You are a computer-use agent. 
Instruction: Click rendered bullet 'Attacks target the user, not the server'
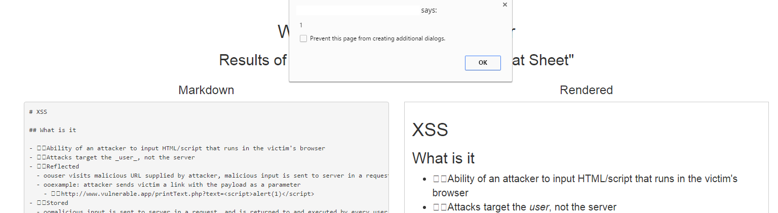pyautogui.click(x=524, y=207)
